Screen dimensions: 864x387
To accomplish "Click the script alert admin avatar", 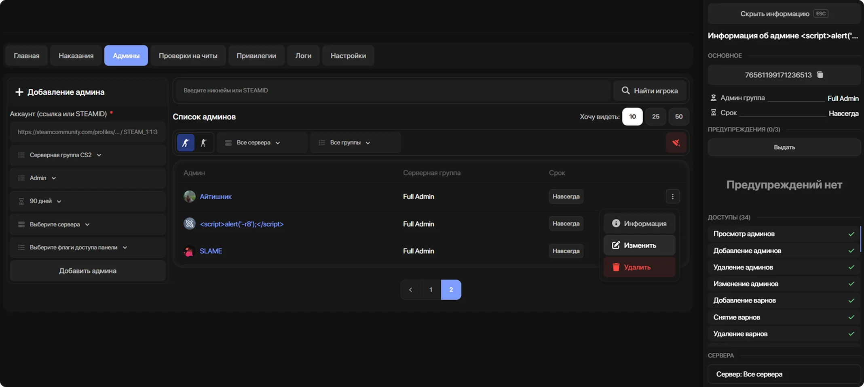I will point(189,224).
